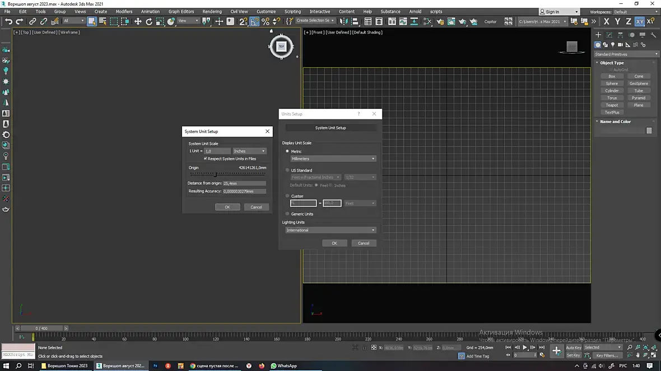Expand the Millimeters metric dropdown
The image size is (661, 371).
tap(333, 159)
